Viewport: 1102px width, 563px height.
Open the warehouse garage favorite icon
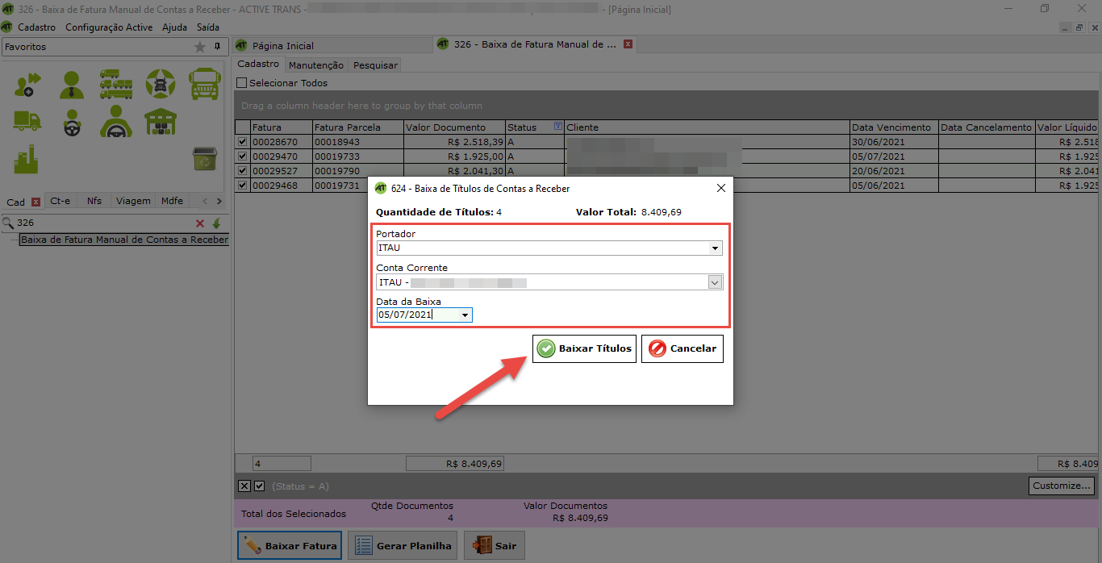[161, 121]
